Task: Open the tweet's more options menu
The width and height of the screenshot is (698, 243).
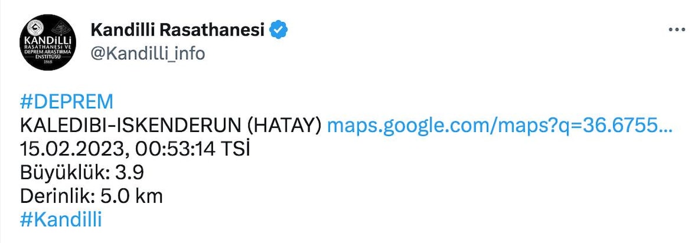Action: 676,29
